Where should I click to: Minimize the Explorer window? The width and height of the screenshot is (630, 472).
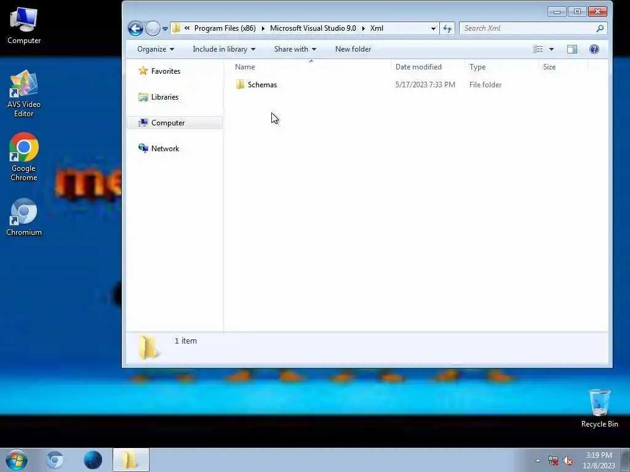click(x=557, y=12)
